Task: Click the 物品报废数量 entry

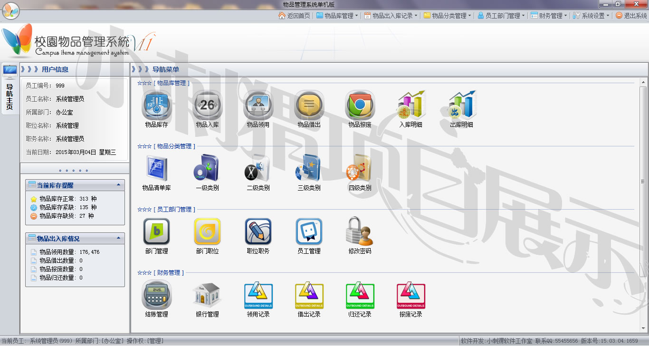Action: tap(56, 269)
